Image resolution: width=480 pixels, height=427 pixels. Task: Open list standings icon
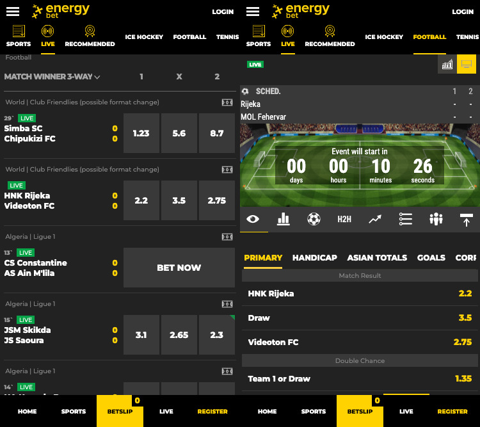[406, 219]
